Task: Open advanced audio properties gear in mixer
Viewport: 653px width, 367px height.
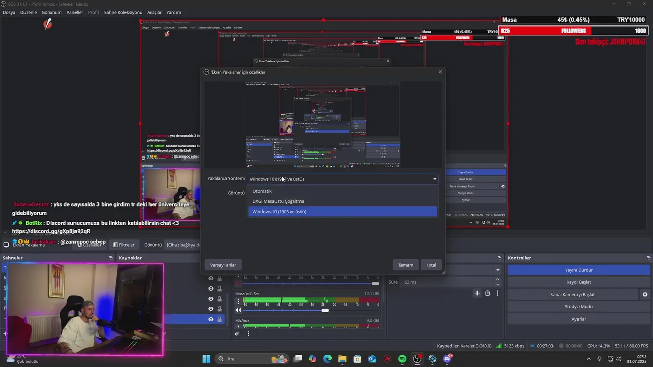Action: tap(237, 334)
